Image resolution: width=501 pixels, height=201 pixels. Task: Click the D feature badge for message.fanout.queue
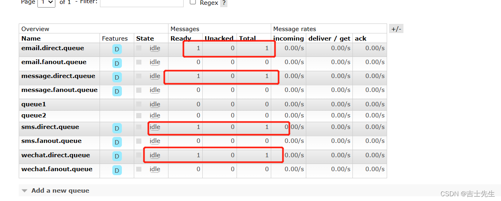point(117,91)
